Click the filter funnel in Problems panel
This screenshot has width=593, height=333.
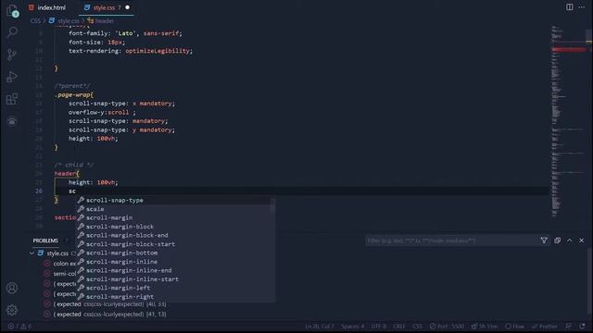[544, 240]
